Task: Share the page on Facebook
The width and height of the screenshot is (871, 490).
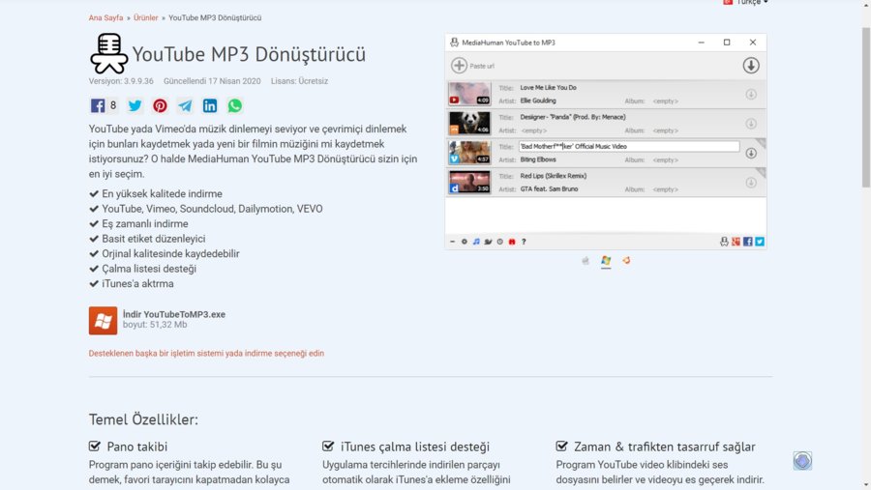Action: [98, 105]
